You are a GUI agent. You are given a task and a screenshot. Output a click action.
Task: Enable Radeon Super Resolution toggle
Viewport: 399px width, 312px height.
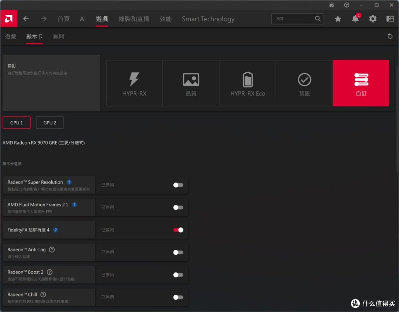pyautogui.click(x=178, y=185)
